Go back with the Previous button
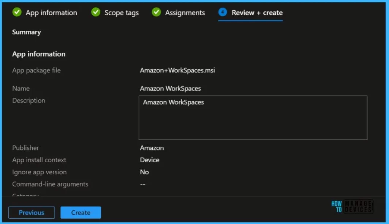The height and width of the screenshot is (224, 389). point(32,212)
